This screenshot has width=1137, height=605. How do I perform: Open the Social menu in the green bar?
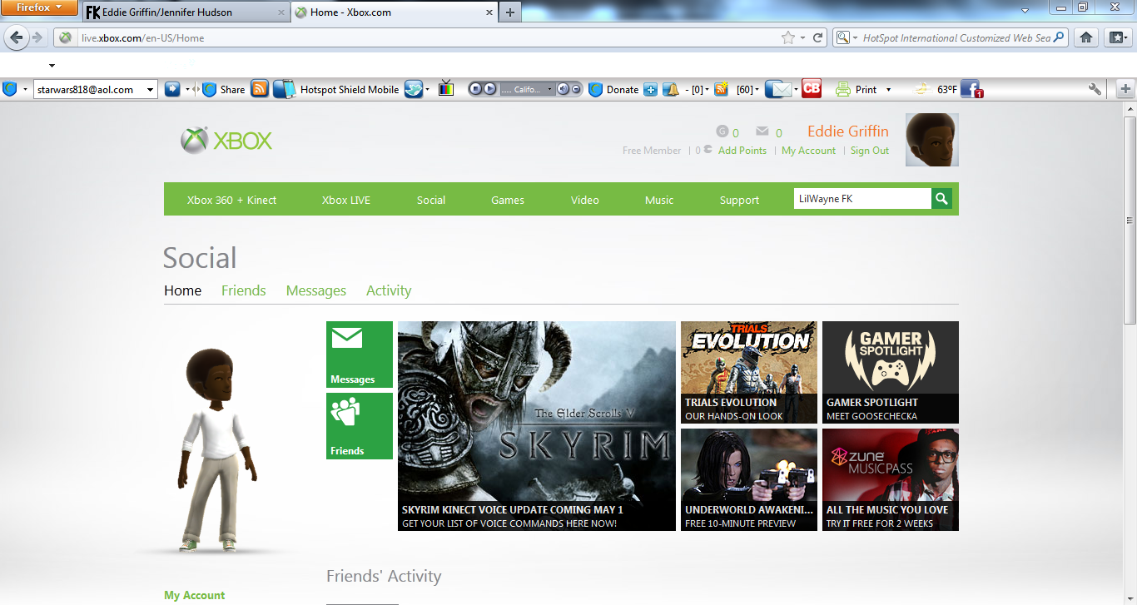(431, 200)
